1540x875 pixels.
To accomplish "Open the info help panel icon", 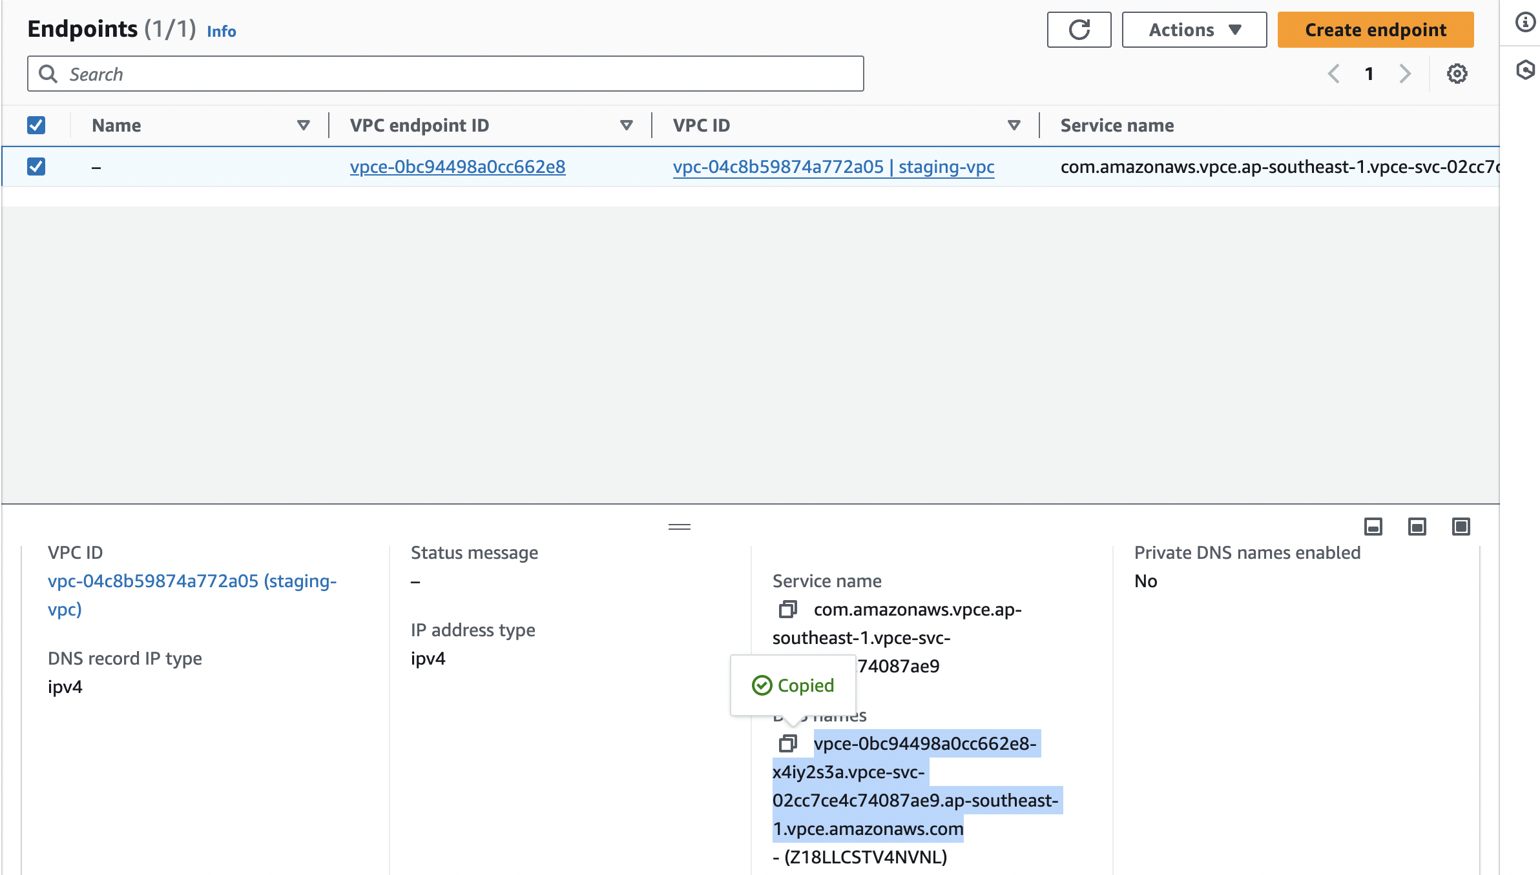I will click(1525, 23).
